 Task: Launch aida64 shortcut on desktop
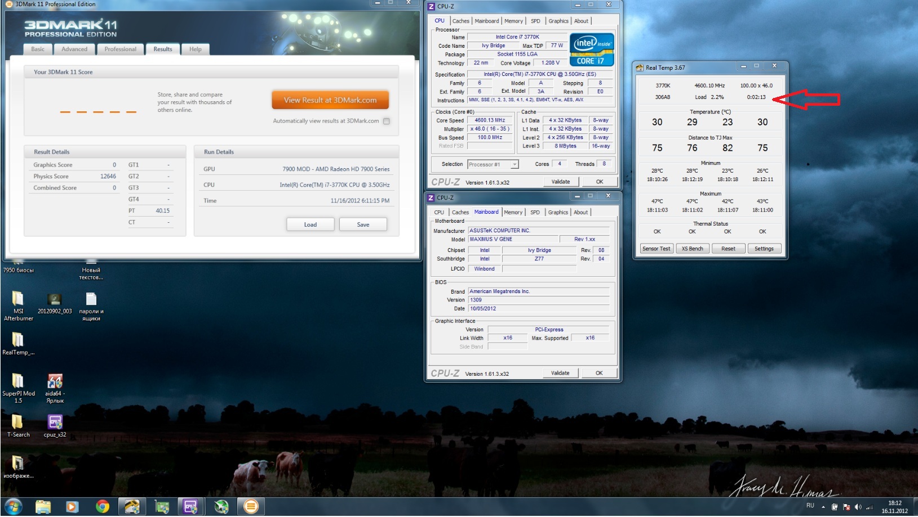point(55,388)
